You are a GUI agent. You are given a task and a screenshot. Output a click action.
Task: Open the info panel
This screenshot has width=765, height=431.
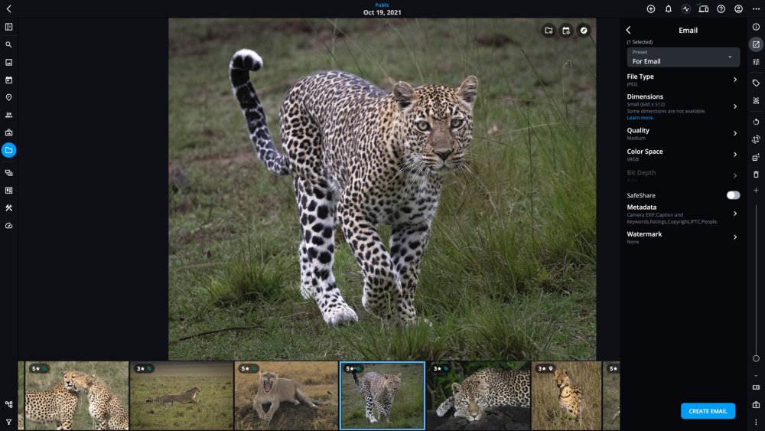click(757, 27)
